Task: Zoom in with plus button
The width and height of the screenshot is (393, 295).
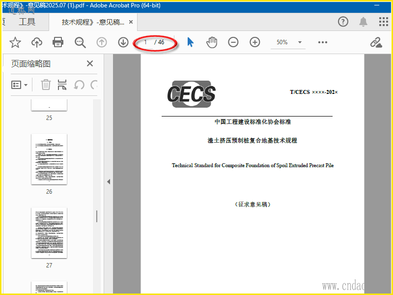Action: coord(254,42)
